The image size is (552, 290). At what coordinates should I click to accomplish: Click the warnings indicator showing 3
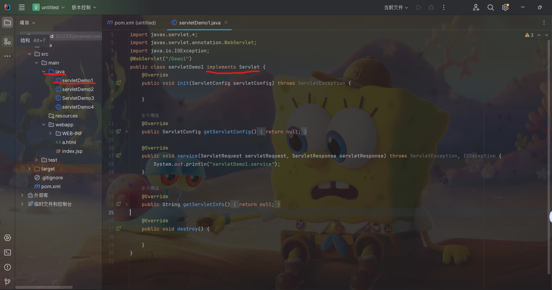pyautogui.click(x=529, y=35)
